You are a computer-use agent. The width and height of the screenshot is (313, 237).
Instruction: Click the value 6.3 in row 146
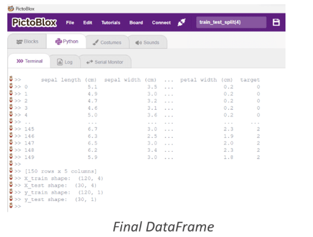pyautogui.click(x=92, y=136)
